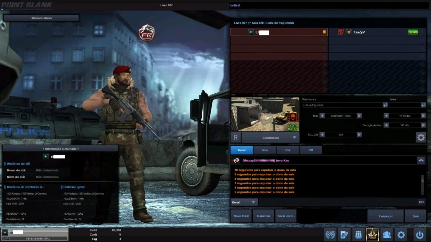Screen dimensions: 431x242
Task: Decrease match time from 10 Minutos
Action: (x=386, y=116)
